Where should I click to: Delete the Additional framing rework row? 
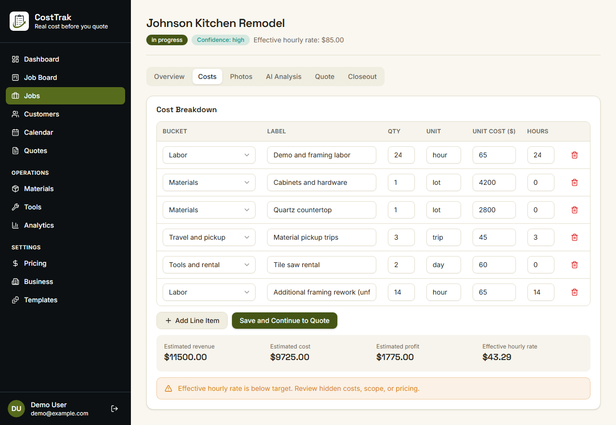574,292
